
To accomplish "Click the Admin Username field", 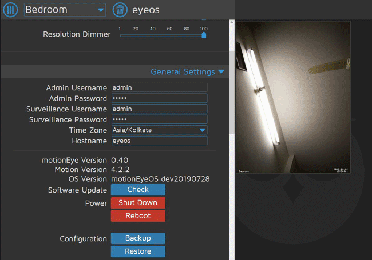I will pyautogui.click(x=160, y=87).
